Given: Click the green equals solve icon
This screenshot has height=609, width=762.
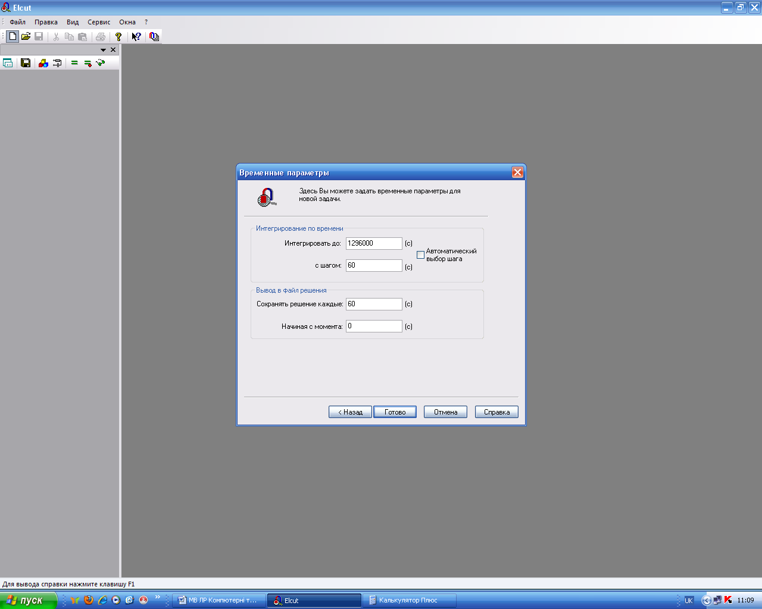Looking at the screenshot, I should (x=74, y=63).
